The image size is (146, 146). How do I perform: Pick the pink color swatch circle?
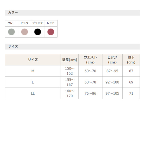pos(25,32)
